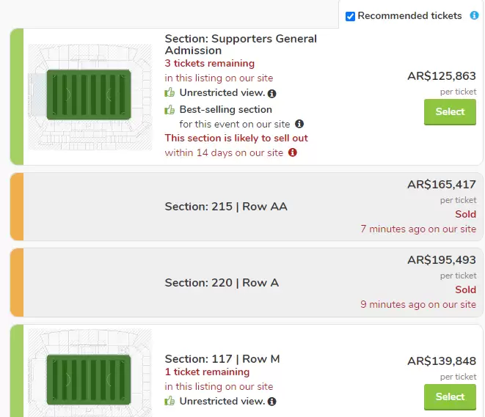The width and height of the screenshot is (485, 417).
Task: Click the sold Section 220 Row A listing
Action: click(222, 283)
